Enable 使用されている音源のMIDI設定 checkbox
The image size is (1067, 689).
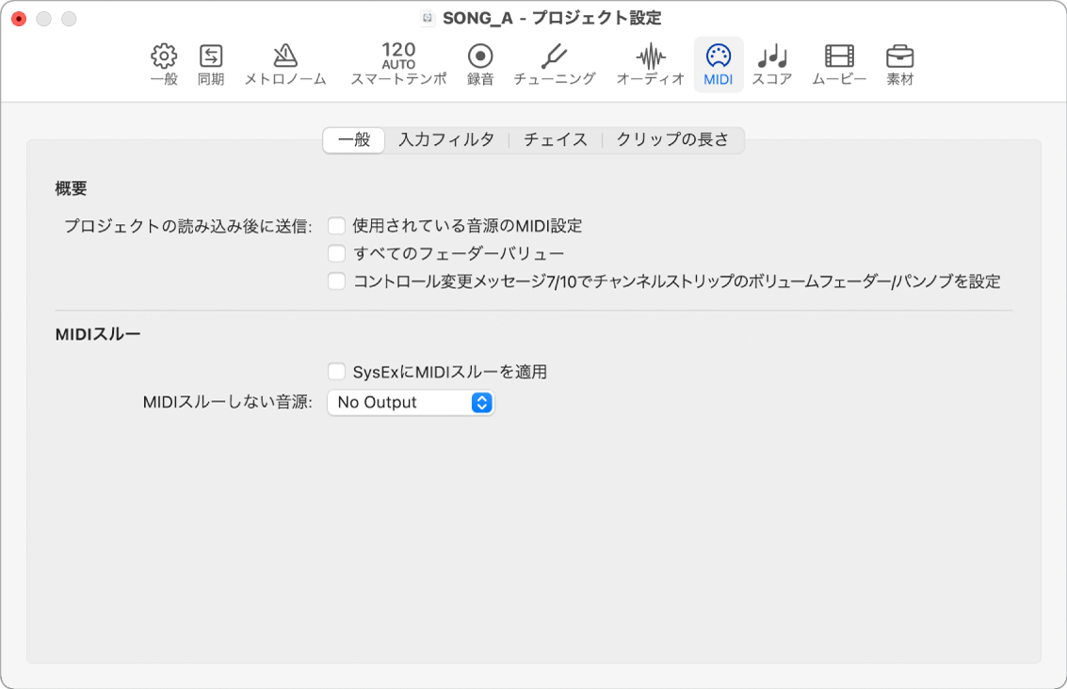tap(337, 225)
